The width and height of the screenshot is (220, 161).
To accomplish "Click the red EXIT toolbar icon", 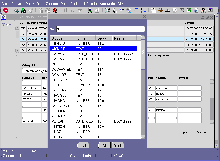I will click(5, 10).
